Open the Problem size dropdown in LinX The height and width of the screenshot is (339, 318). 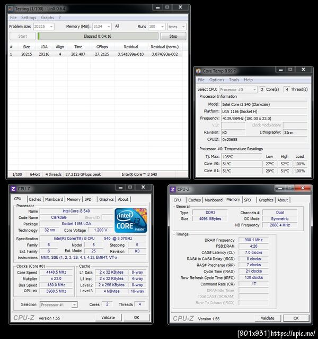coord(44,27)
